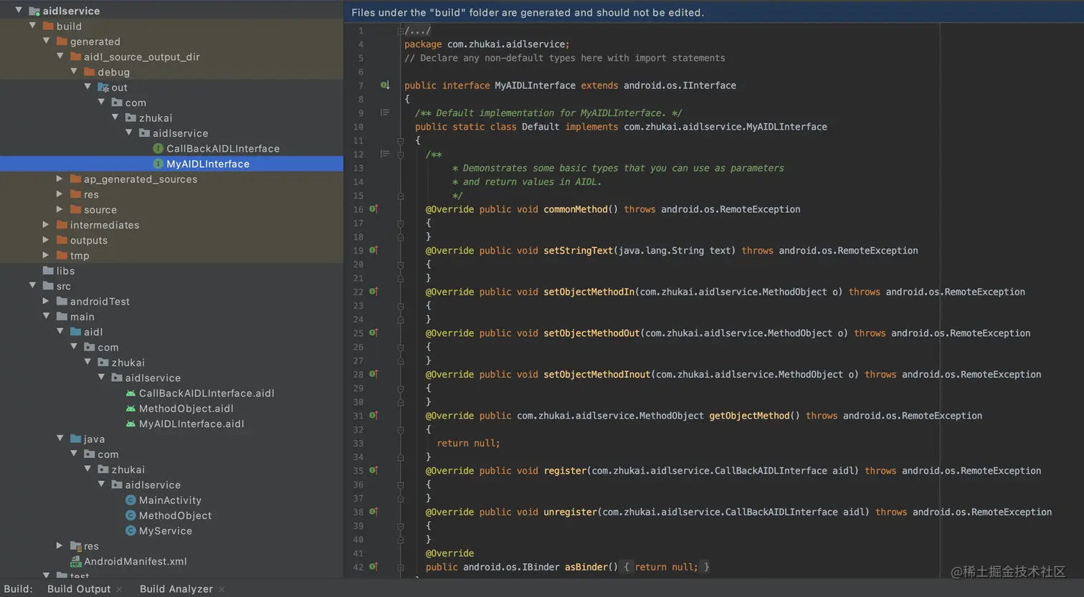Click doc-comment render icon on line 9
The height and width of the screenshot is (597, 1084).
(x=385, y=113)
